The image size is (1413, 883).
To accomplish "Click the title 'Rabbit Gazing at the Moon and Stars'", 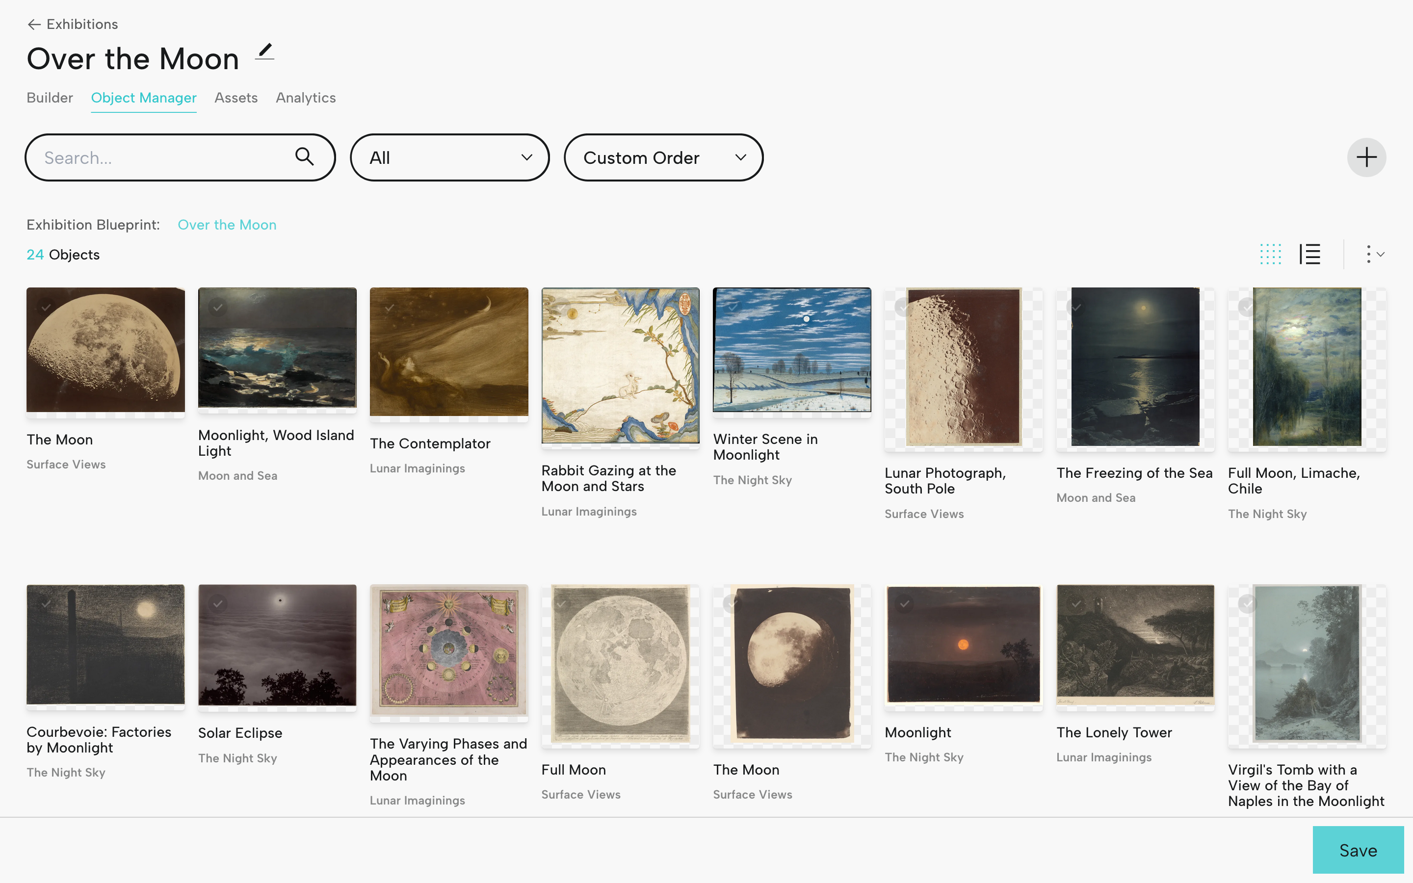I will (x=608, y=478).
